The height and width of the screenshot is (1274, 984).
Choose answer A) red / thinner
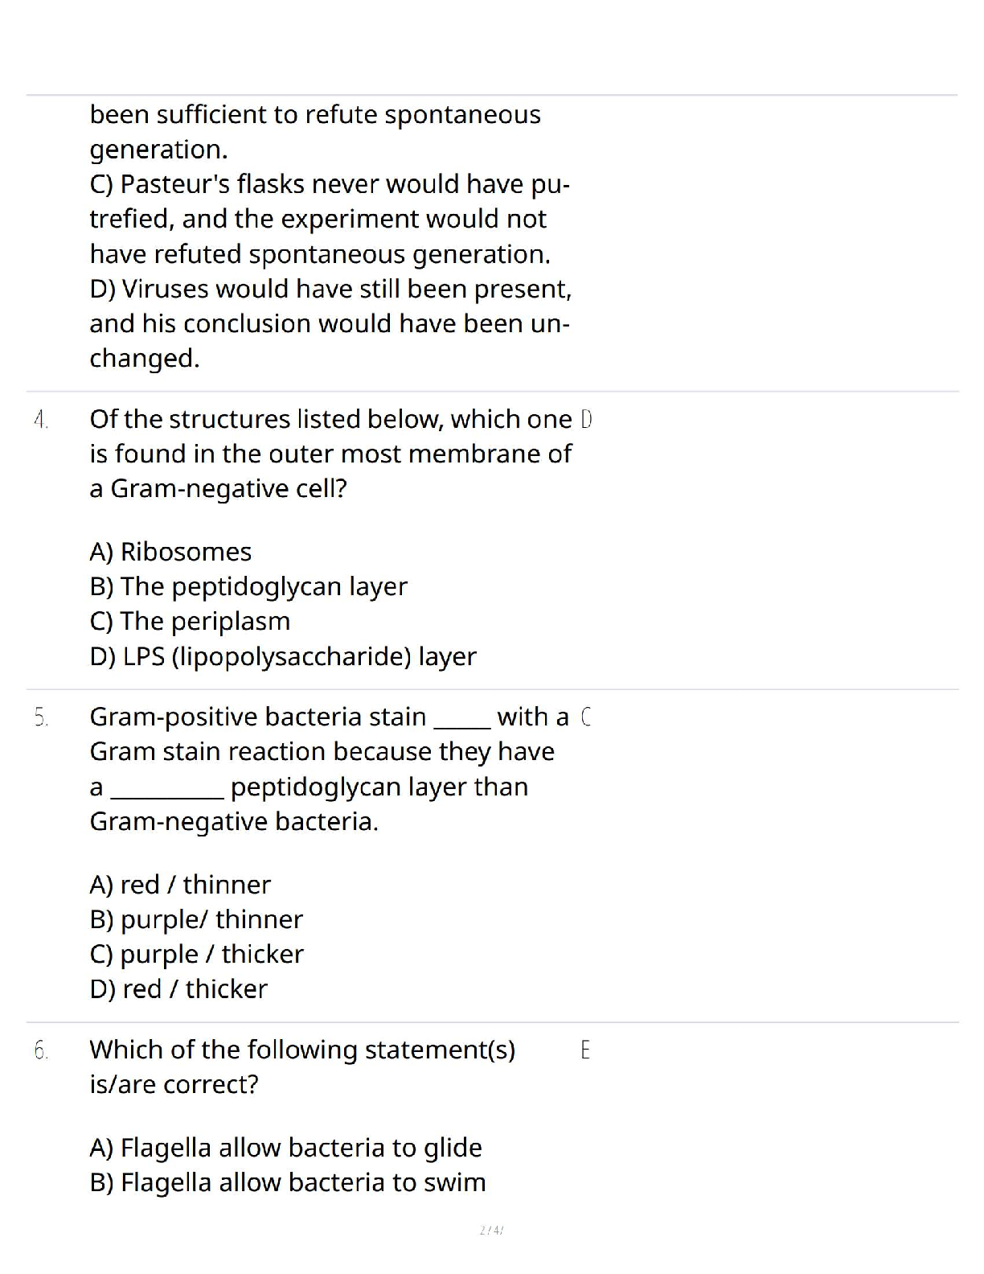tap(180, 885)
